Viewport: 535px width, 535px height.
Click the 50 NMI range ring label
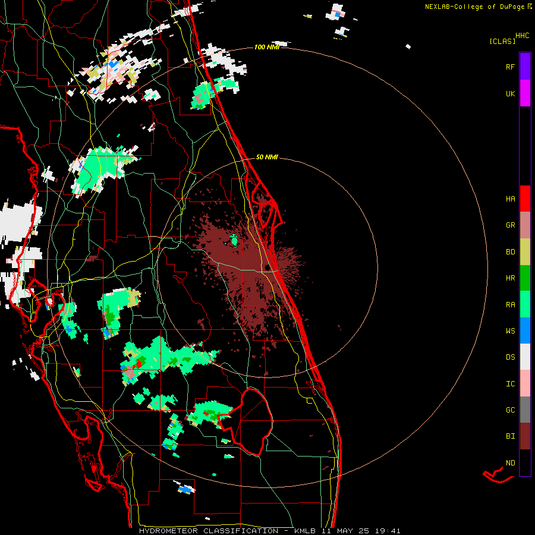tap(267, 157)
